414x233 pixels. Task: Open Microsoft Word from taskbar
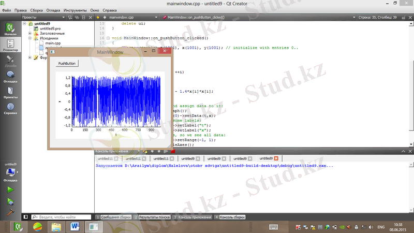tap(74, 227)
